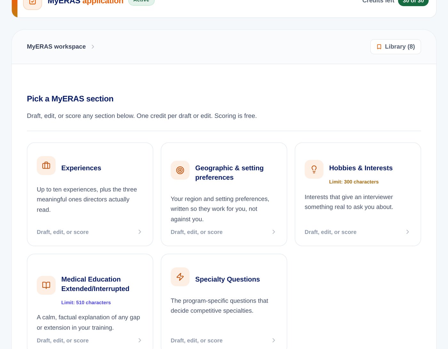
Task: Click the Active status badge
Action: tap(141, 2)
